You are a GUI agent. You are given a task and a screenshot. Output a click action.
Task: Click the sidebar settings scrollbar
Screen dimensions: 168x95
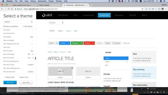(x=35, y=58)
